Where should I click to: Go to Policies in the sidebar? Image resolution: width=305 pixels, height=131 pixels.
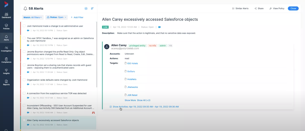tap(6, 27)
